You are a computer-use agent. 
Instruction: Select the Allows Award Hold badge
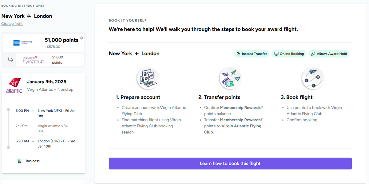pos(329,54)
